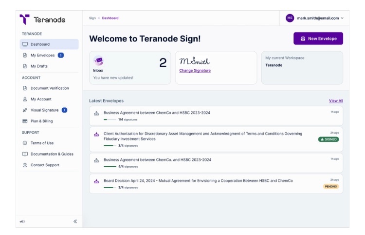Click the Document Verification icon
This screenshot has height=235, width=365.
(x=25, y=88)
